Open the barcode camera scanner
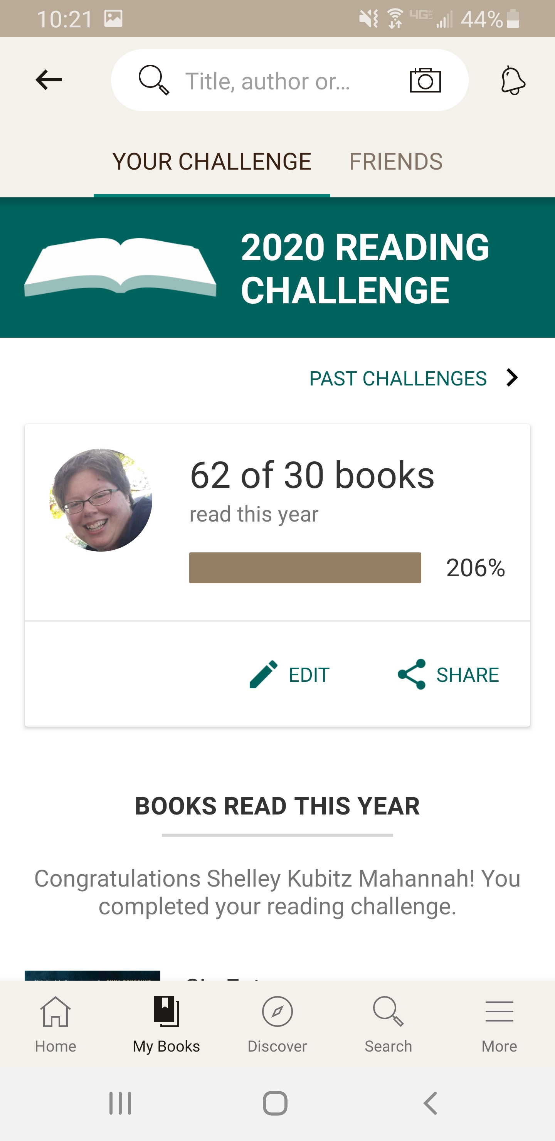 tap(425, 80)
